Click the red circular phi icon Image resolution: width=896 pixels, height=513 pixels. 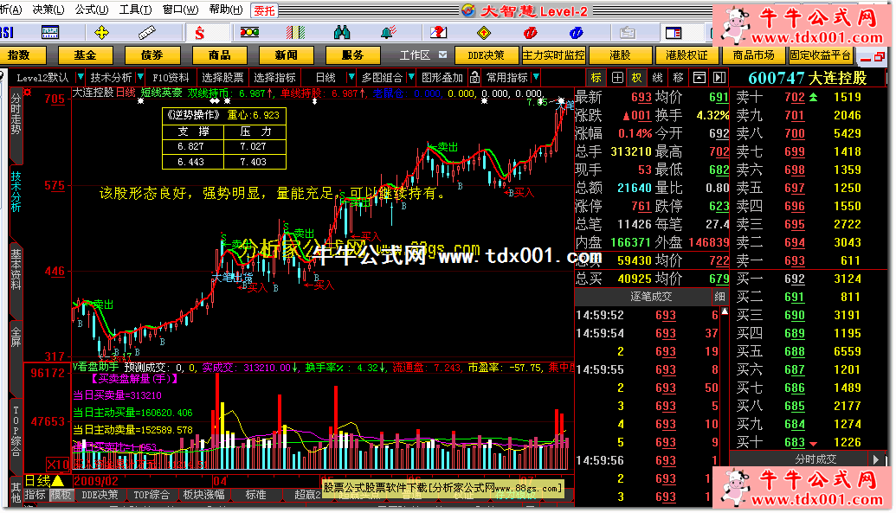click(530, 33)
